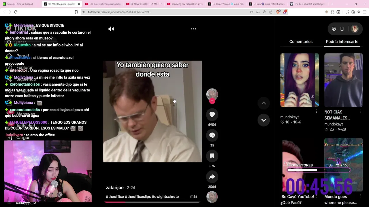Screen dimensions: 369x207
Task: Open the creator's profile avatar beside the video
Action: point(212,94)
